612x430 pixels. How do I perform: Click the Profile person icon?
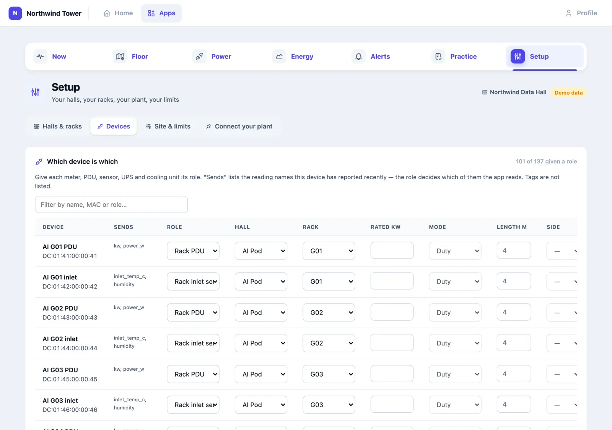pyautogui.click(x=569, y=13)
